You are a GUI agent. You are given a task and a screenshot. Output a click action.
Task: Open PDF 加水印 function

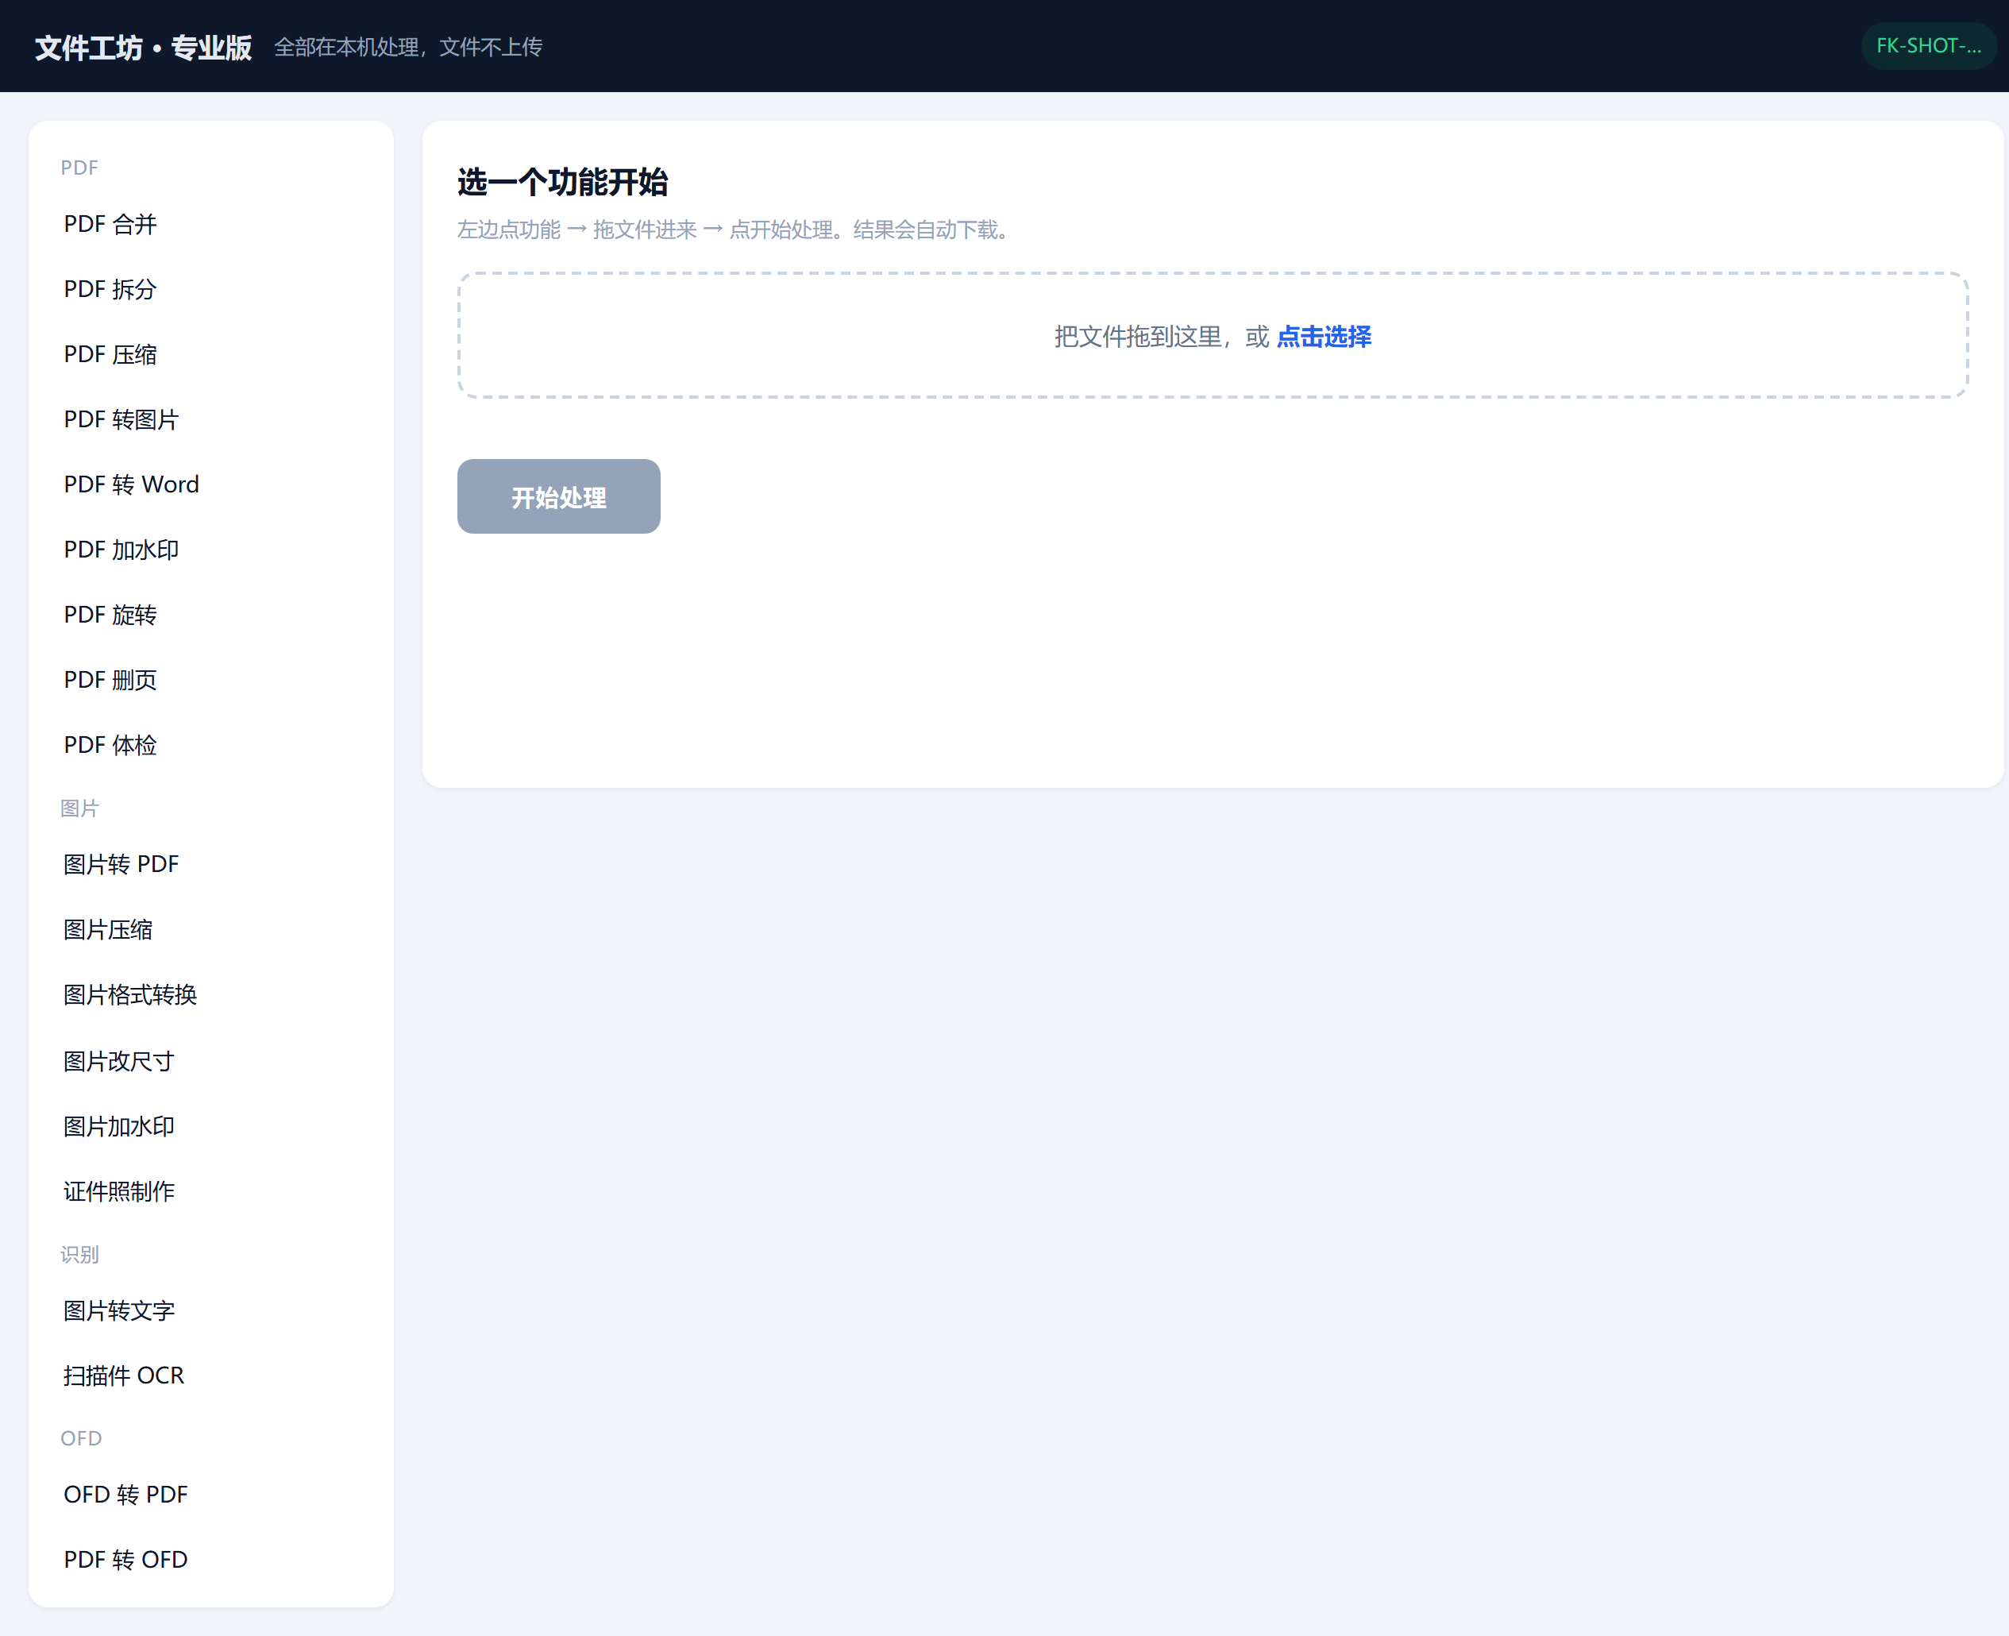[x=211, y=550]
